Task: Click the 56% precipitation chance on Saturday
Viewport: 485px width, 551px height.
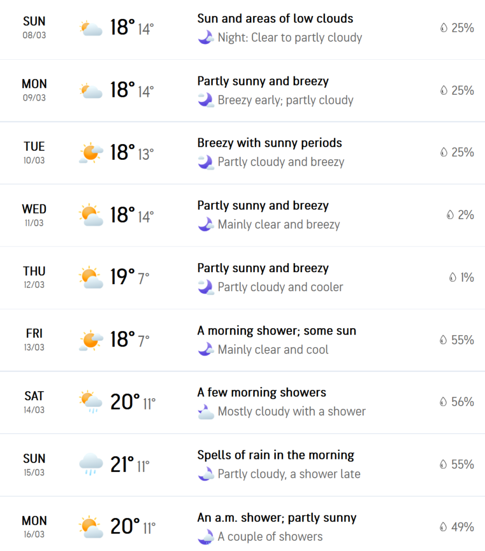Action: pos(462,402)
